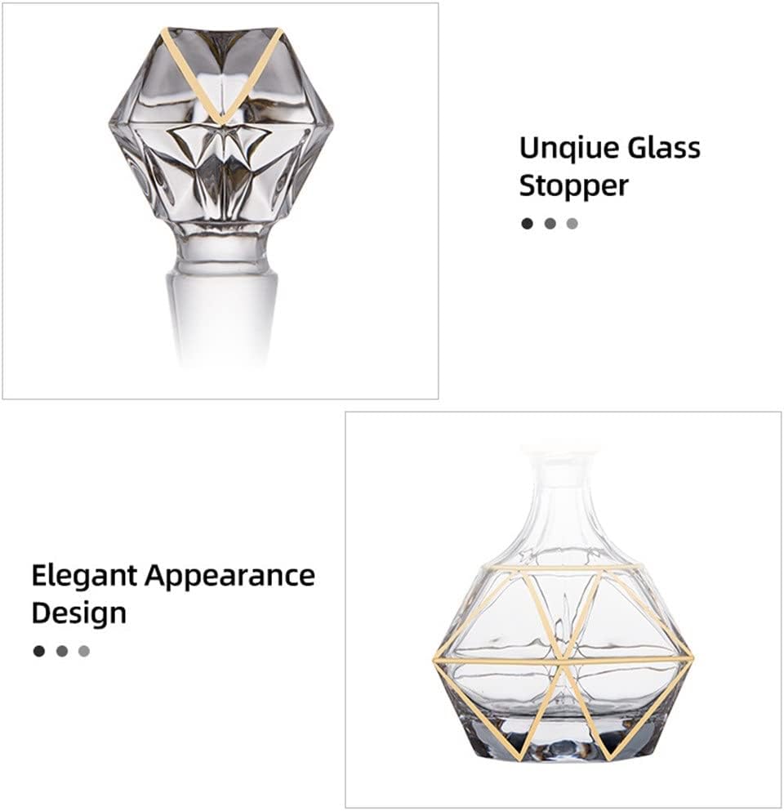The height and width of the screenshot is (811, 784).
Task: Click the faceted center of the stopper
Action: pyautogui.click(x=221, y=150)
